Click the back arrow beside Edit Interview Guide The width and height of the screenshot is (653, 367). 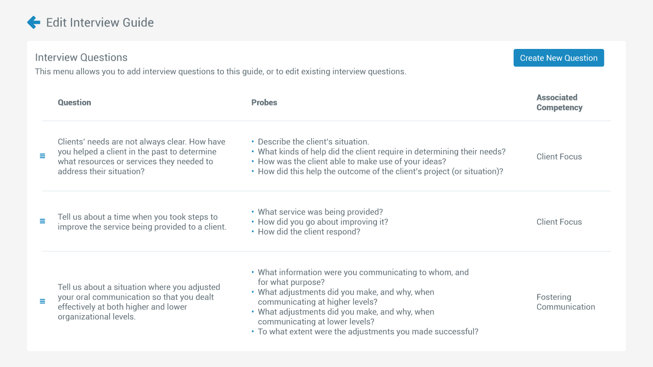pyautogui.click(x=34, y=22)
